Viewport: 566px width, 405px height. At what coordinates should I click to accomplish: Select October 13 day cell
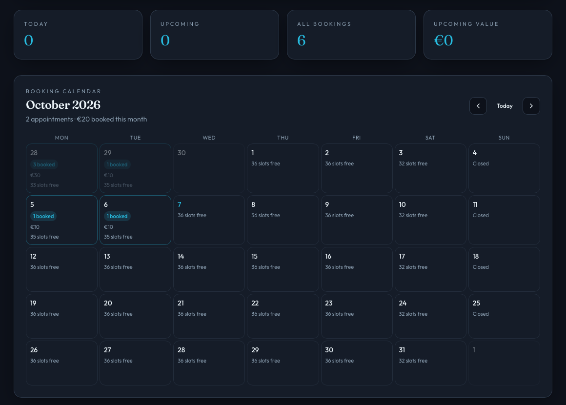tap(135, 269)
